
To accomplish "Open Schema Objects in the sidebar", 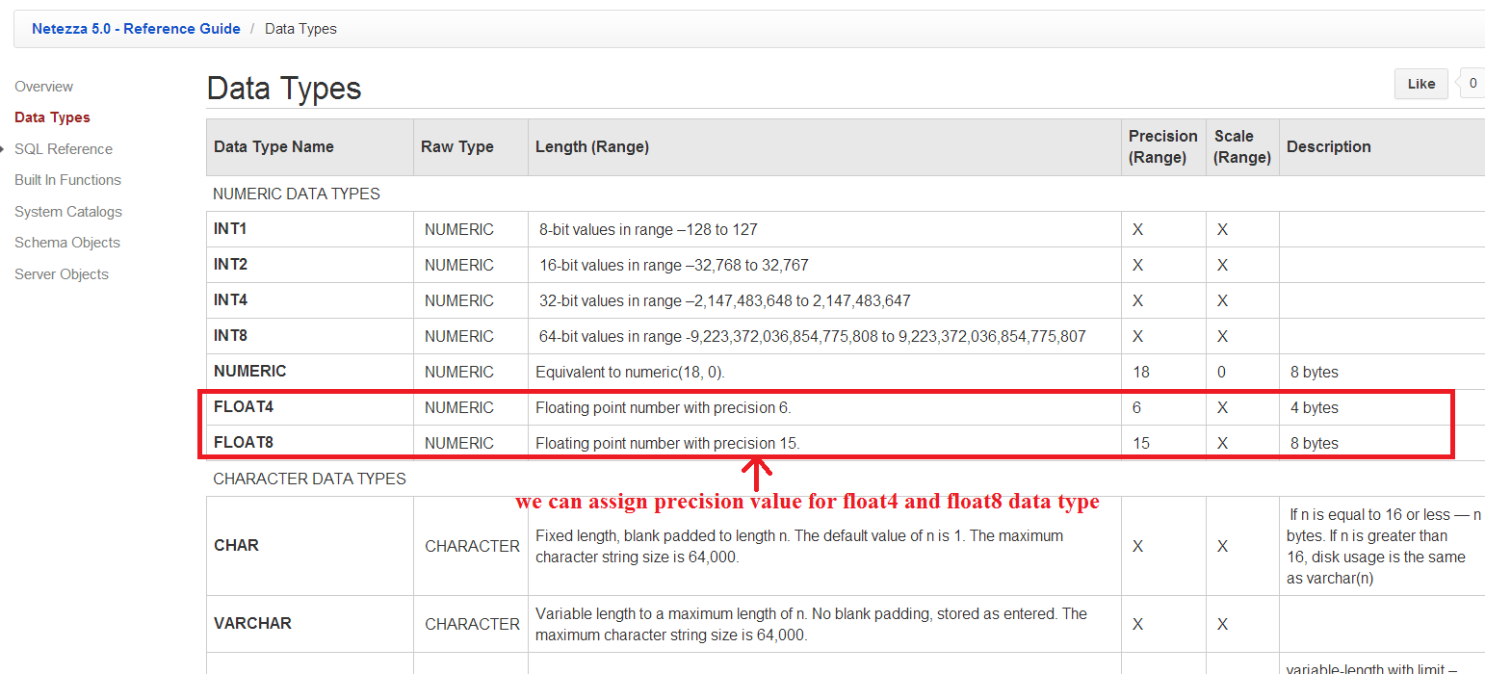I will coord(67,243).
